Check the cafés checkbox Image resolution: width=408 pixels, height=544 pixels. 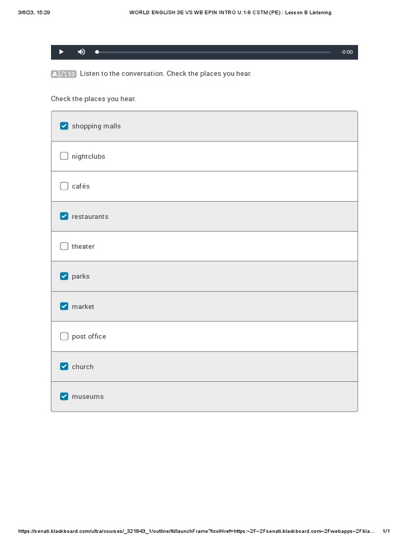tap(64, 186)
